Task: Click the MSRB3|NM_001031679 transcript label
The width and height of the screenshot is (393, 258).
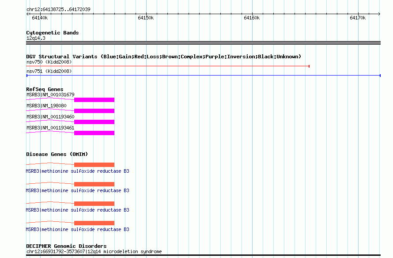Action: tap(50, 95)
